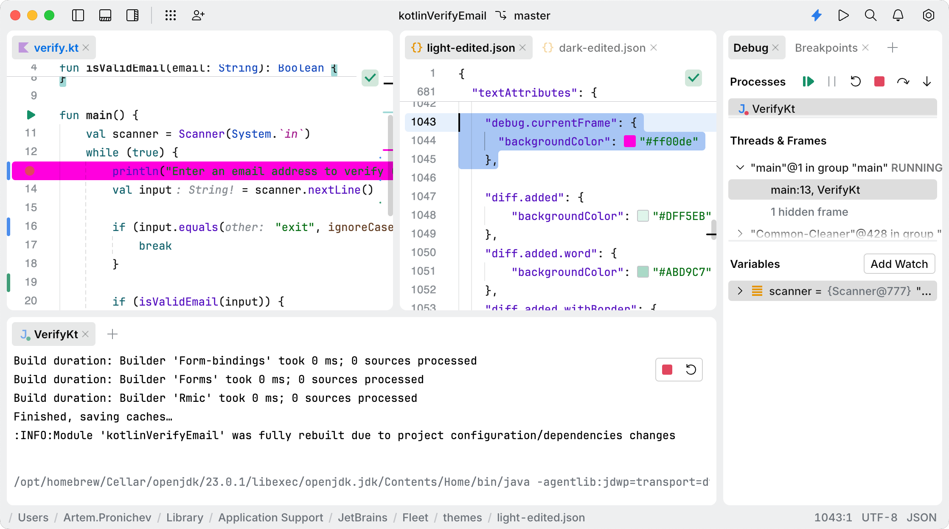Expand the Common-Cleaner thread entry
This screenshot has height=529, width=949.
coord(740,234)
